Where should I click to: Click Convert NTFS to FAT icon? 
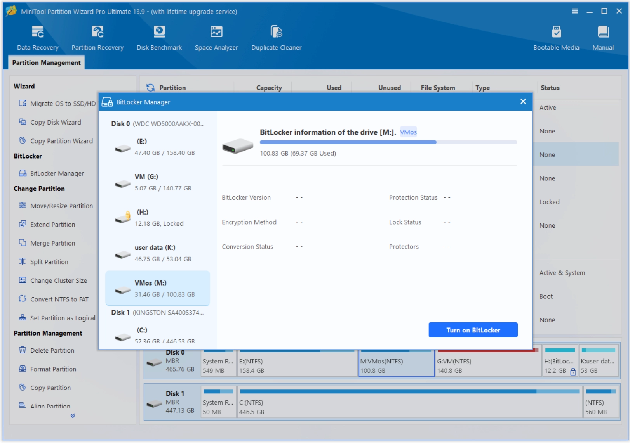click(x=23, y=299)
